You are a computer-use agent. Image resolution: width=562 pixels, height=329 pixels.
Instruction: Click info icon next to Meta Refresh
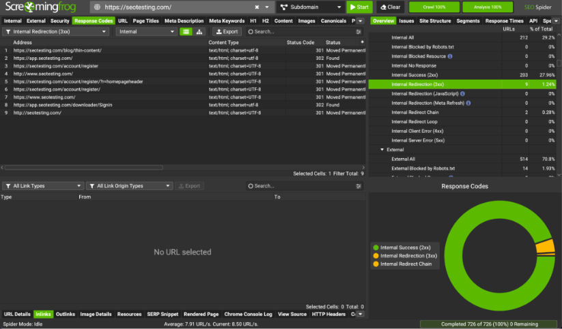click(467, 103)
